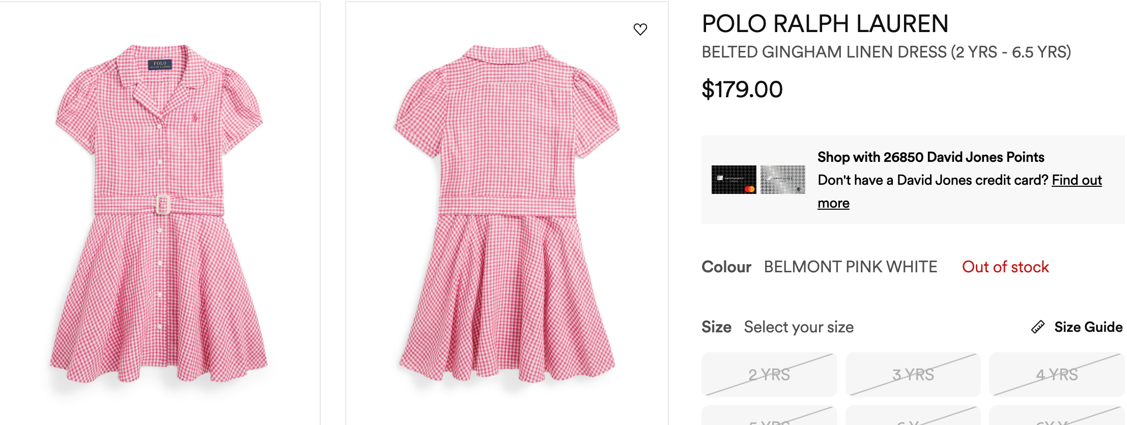Click the silver David Jones credit card image
Screen dimensions: 1127x425
(x=782, y=180)
